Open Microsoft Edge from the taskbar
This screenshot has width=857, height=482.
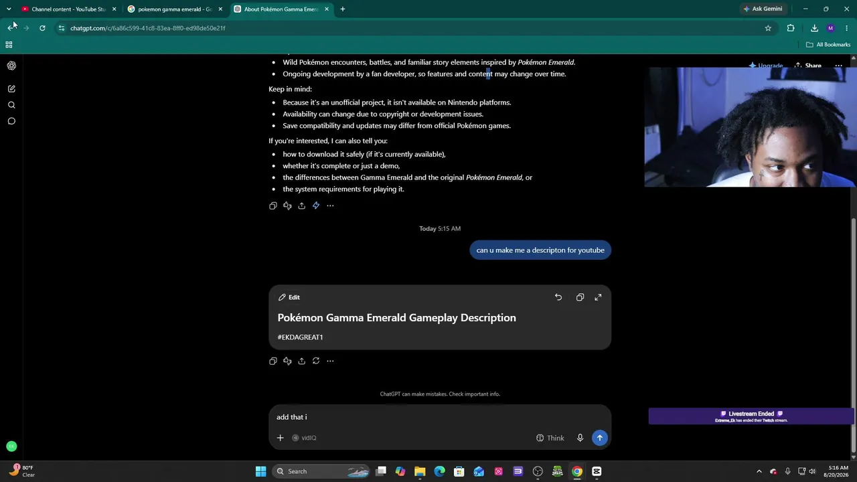[439, 471]
